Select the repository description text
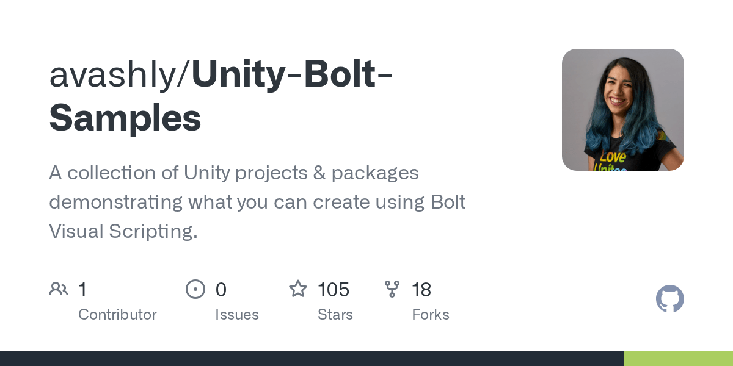Image resolution: width=733 pixels, height=366 pixels. tap(257, 202)
